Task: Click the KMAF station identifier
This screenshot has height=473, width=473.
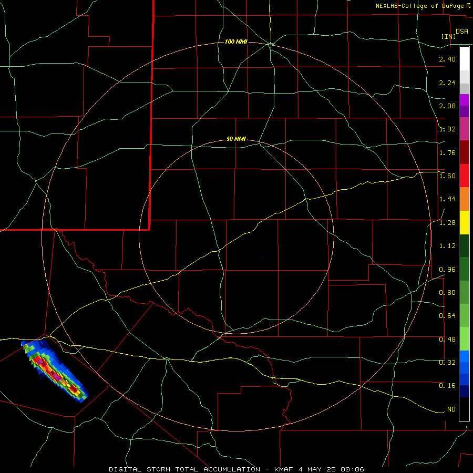Action: tap(284, 469)
